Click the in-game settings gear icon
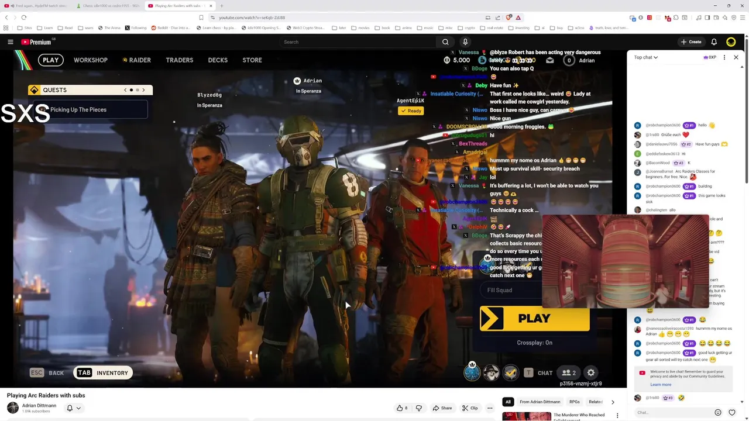Image resolution: width=749 pixels, height=421 pixels. (591, 372)
